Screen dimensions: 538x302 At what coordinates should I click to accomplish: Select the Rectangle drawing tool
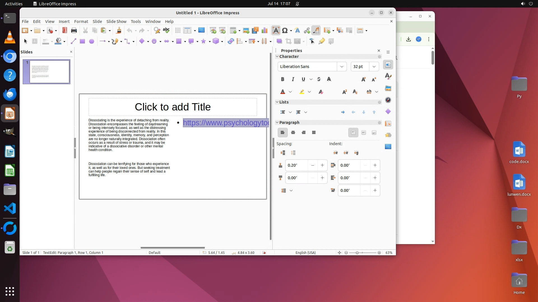pyautogui.click(x=82, y=41)
